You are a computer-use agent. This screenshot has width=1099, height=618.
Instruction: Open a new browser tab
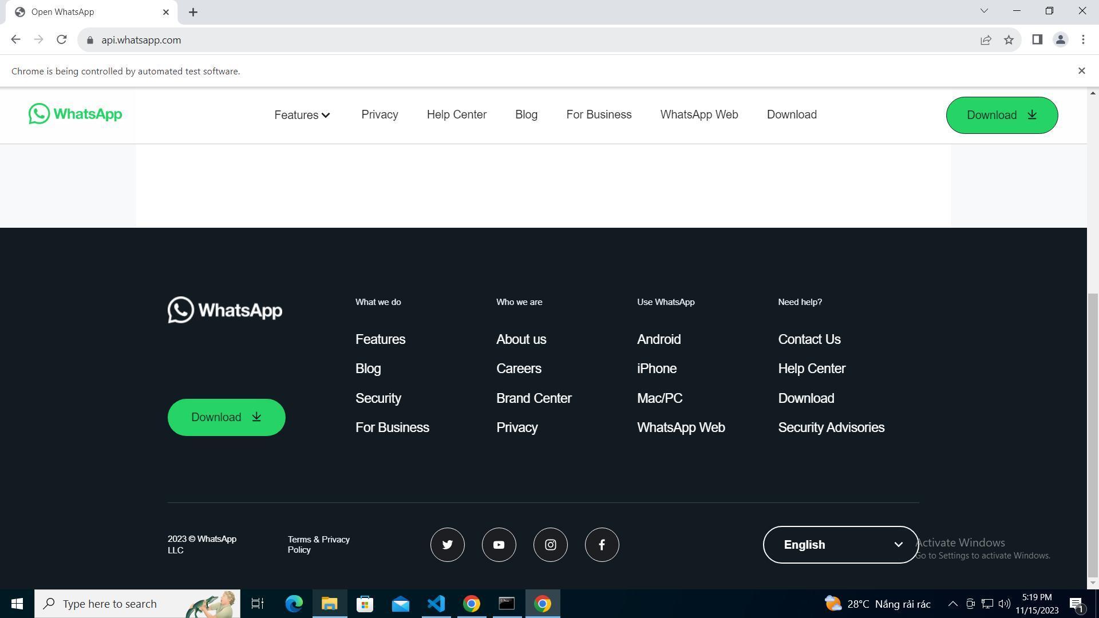(x=193, y=12)
